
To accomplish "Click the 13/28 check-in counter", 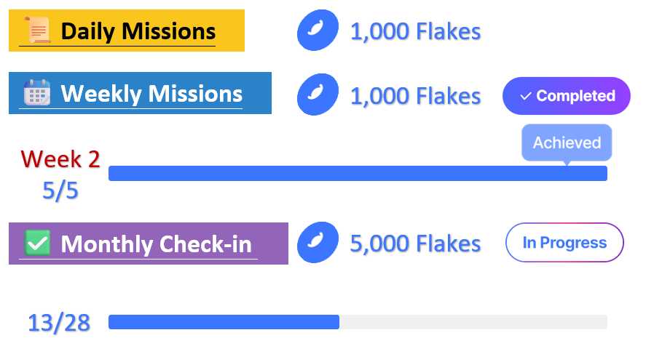I will click(x=59, y=323).
